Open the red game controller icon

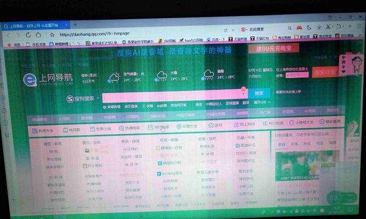coord(299,28)
